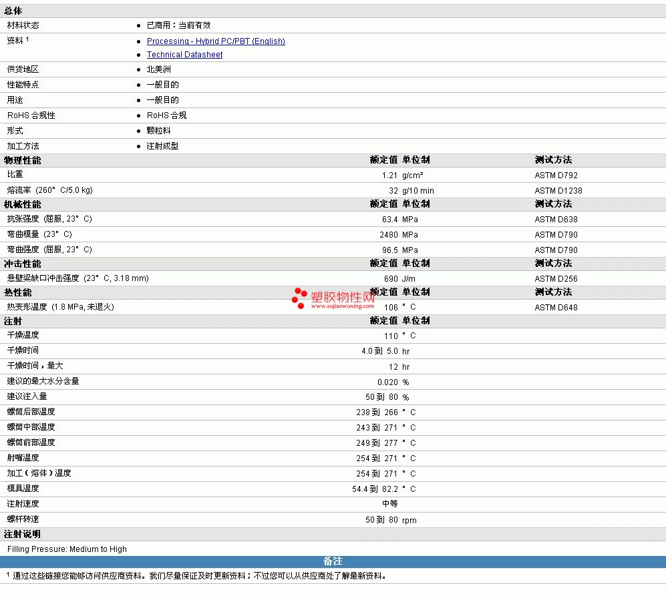Select mold temperature 54.4到 82.2
The width and height of the screenshot is (666, 598).
pyautogui.click(x=375, y=489)
